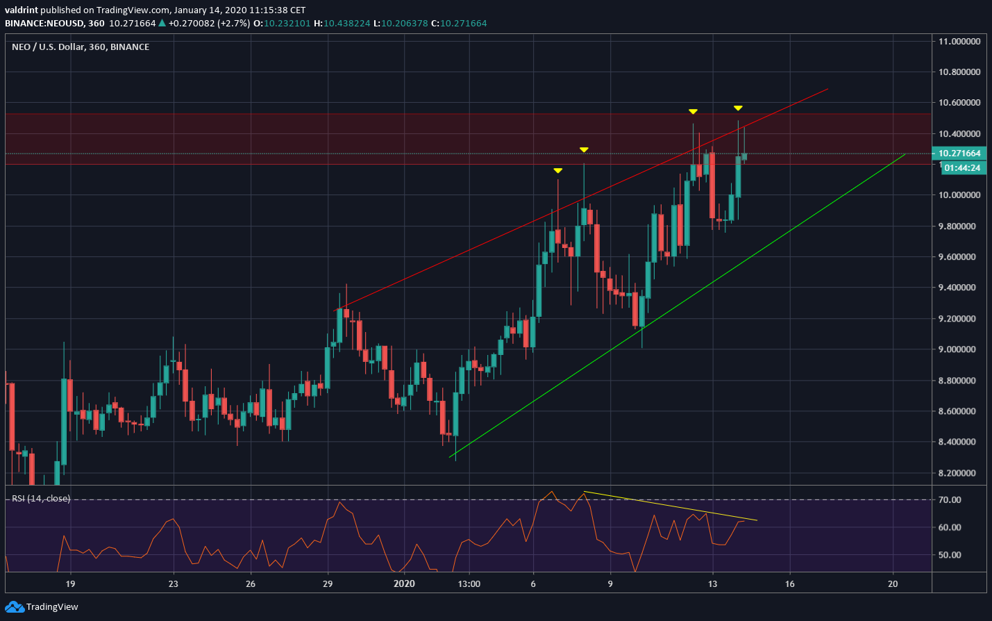
Task: Select the countdown timer showing 01:44:24
Action: click(964, 167)
